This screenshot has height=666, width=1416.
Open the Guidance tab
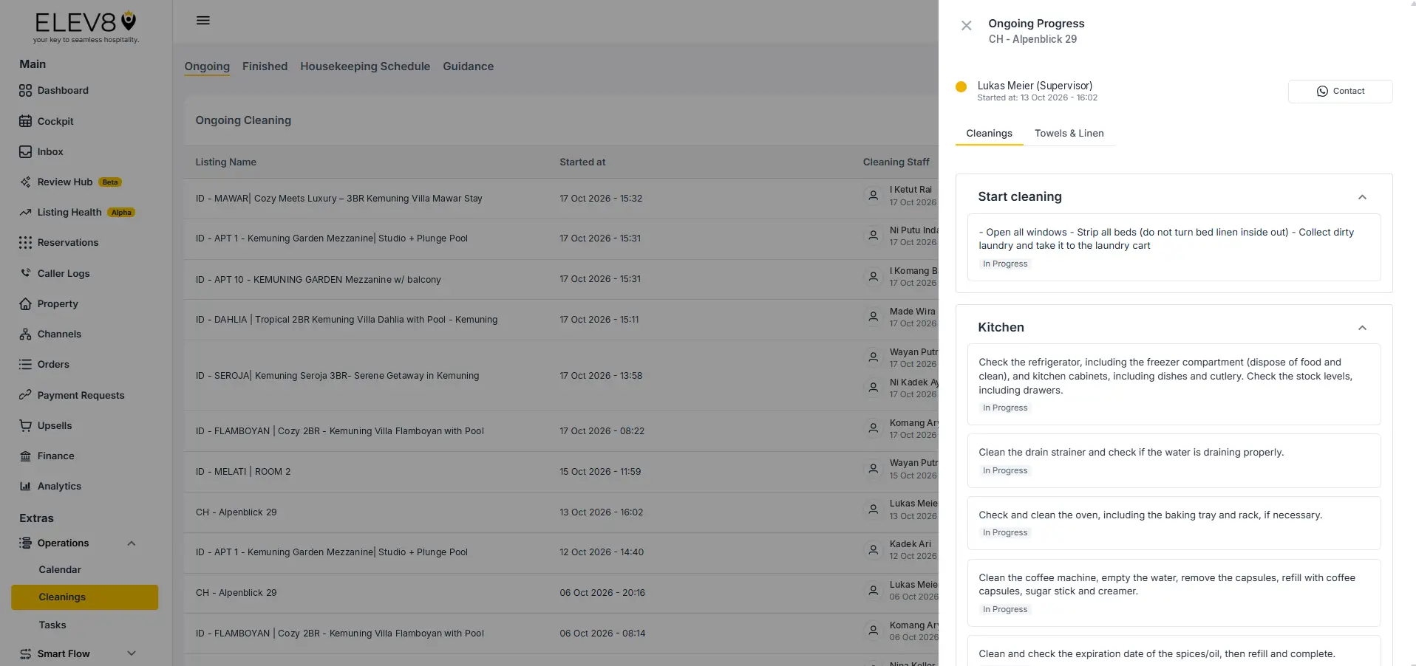pyautogui.click(x=468, y=66)
